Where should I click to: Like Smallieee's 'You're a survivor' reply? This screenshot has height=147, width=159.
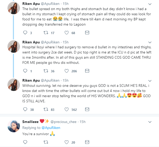[66, 142]
